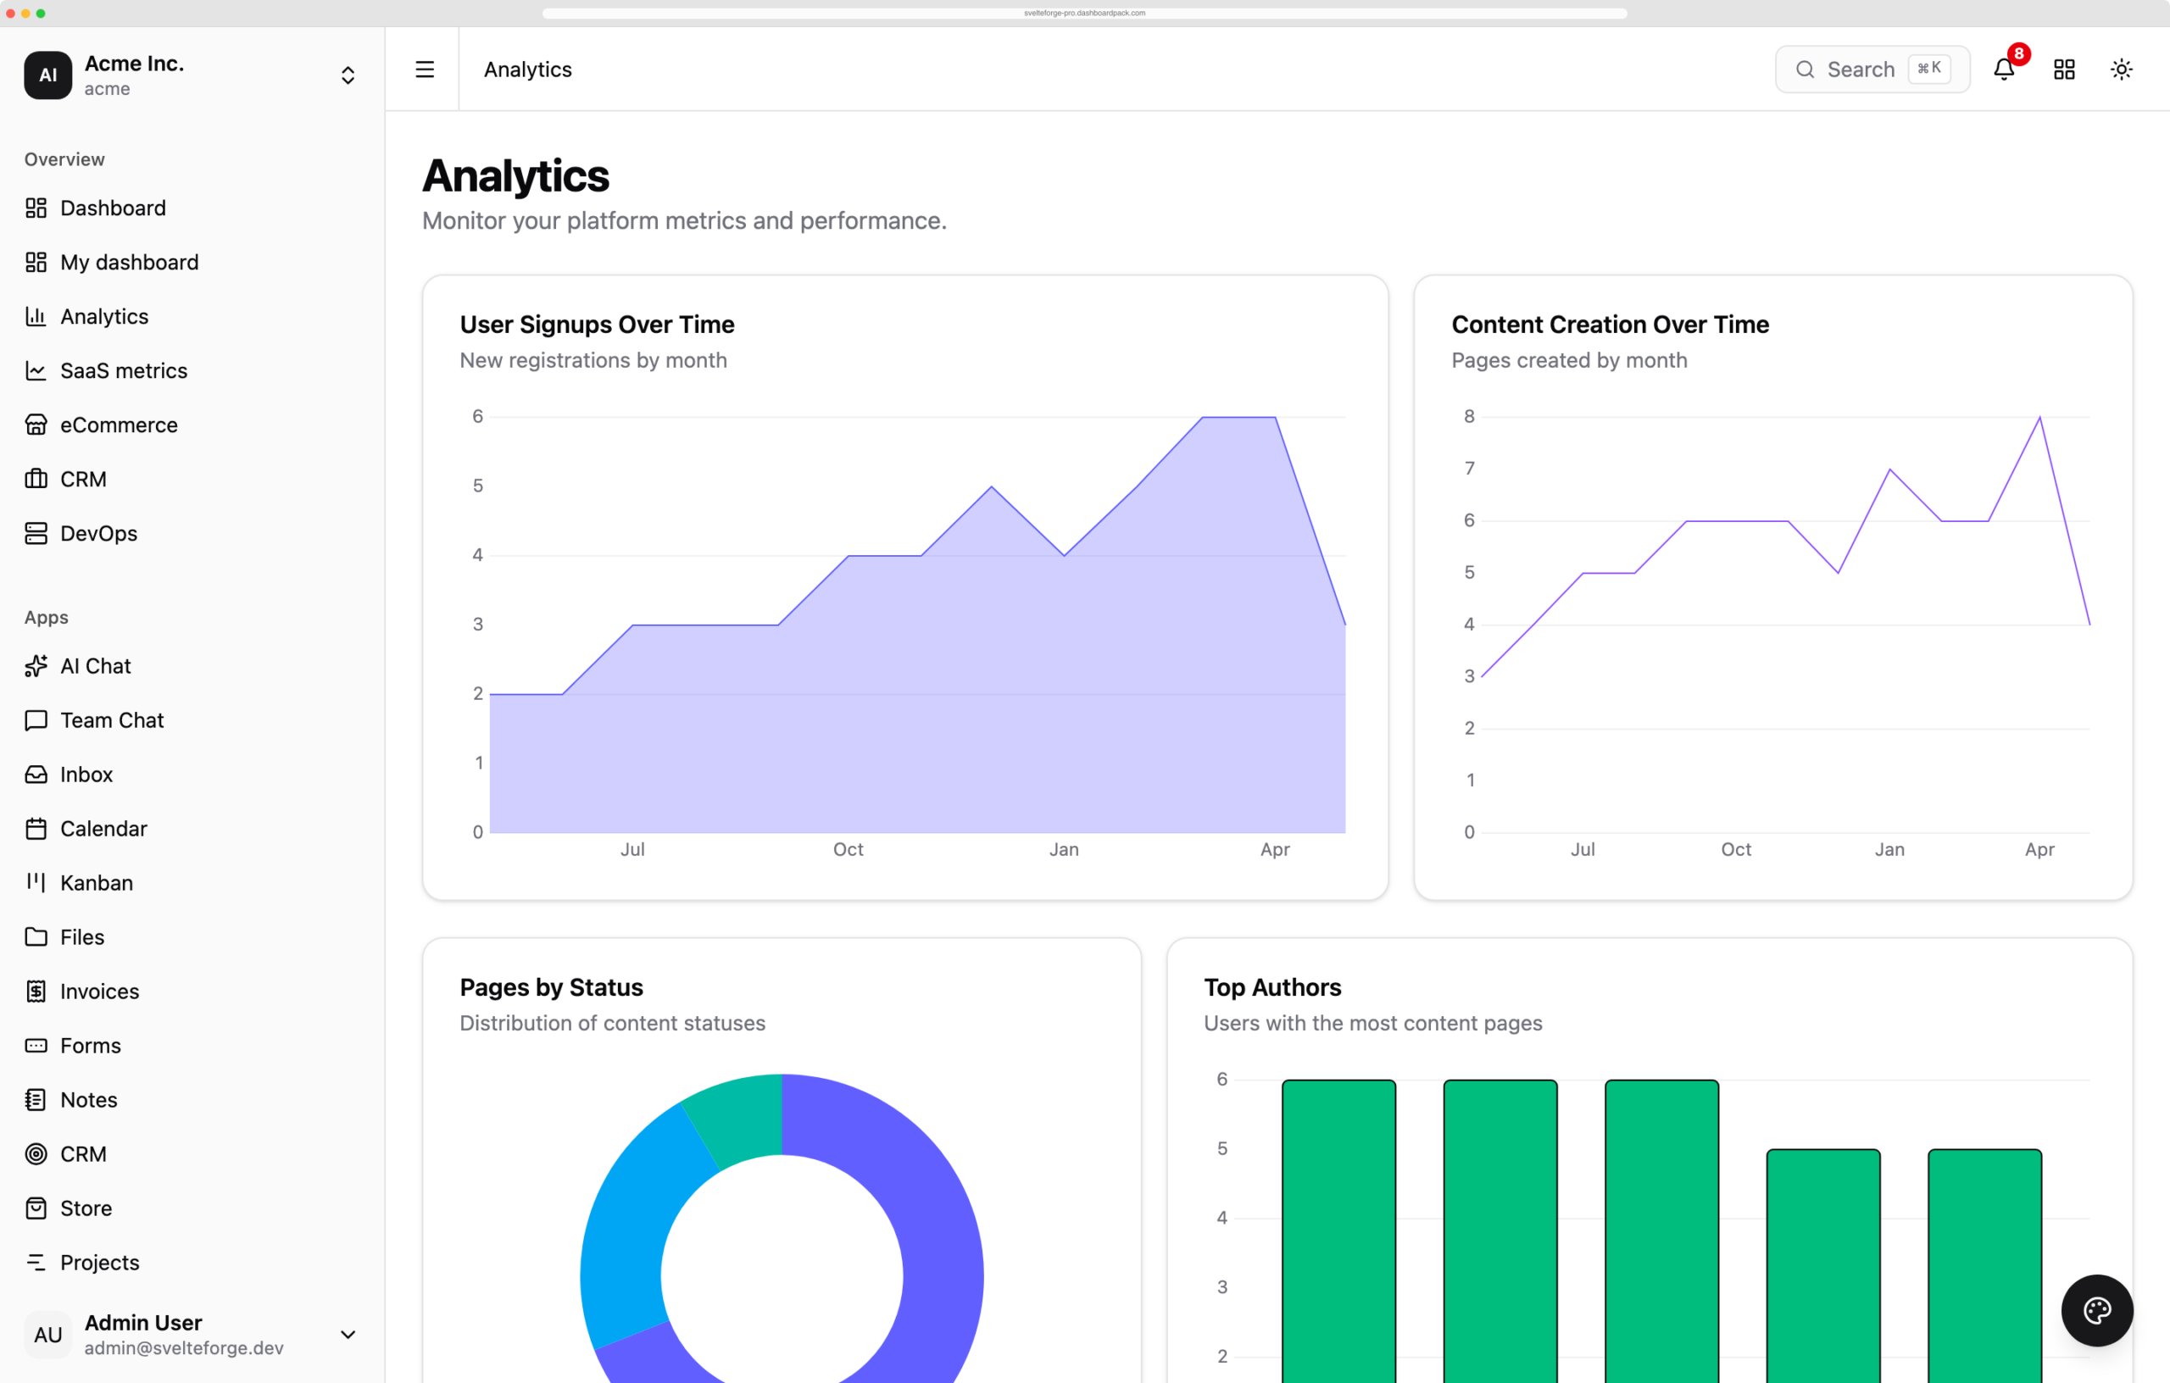2170x1383 pixels.
Task: Click the Store shopping bag icon
Action: coord(36,1208)
